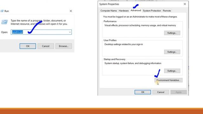Open the Remote tab
This screenshot has width=203, height=114.
167,11
